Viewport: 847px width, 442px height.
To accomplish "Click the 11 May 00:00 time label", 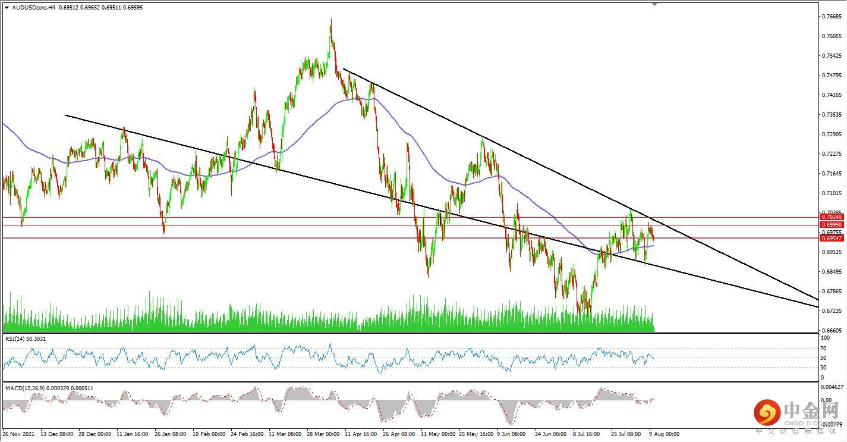I will [x=438, y=434].
